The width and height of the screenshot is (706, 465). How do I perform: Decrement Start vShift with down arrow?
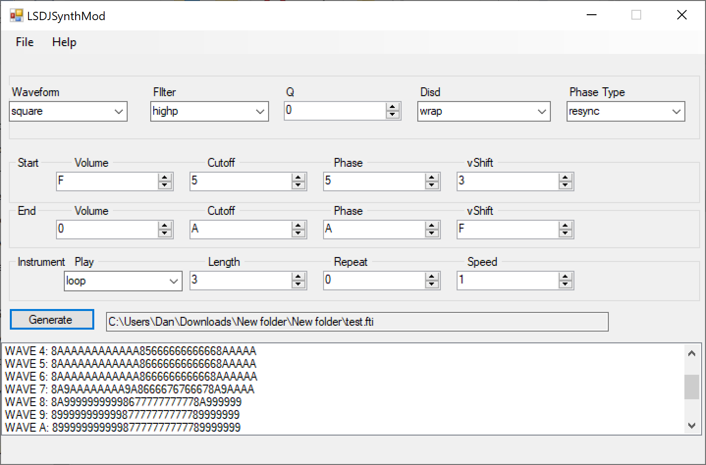tap(566, 185)
